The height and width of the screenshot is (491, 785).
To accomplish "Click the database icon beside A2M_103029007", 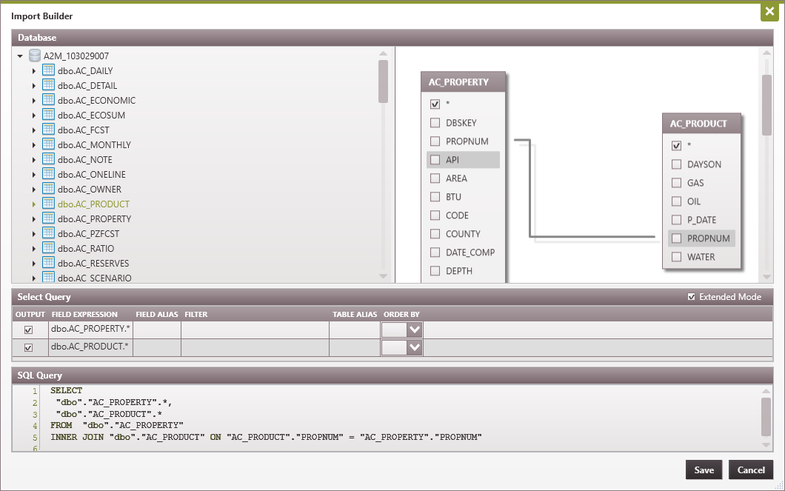I will coord(34,55).
